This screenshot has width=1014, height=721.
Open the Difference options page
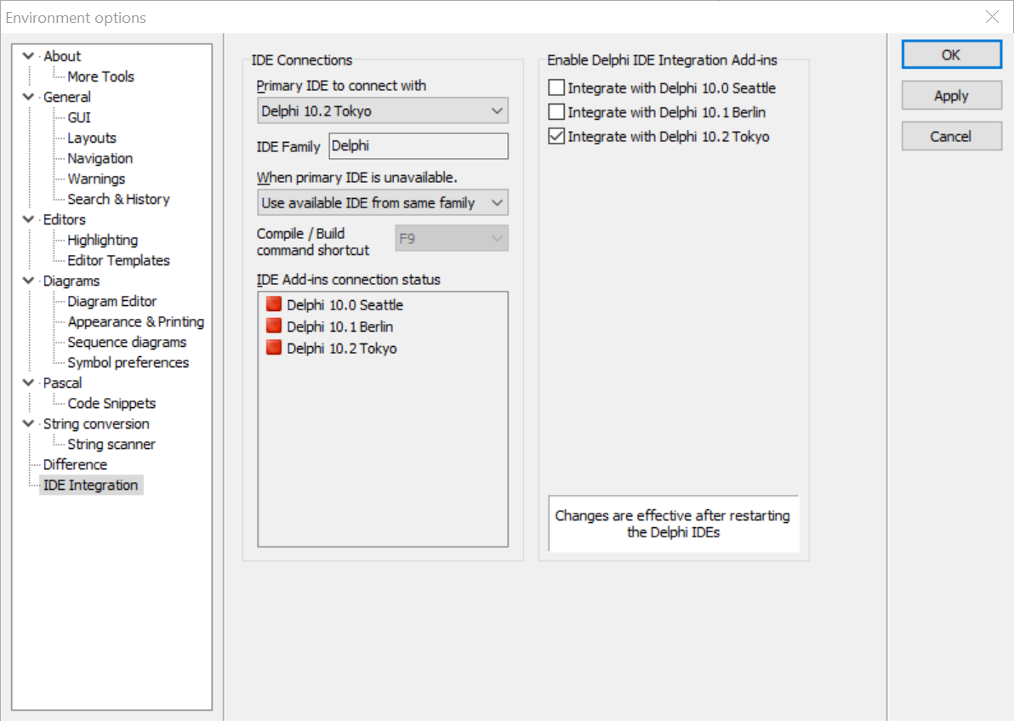coord(75,465)
